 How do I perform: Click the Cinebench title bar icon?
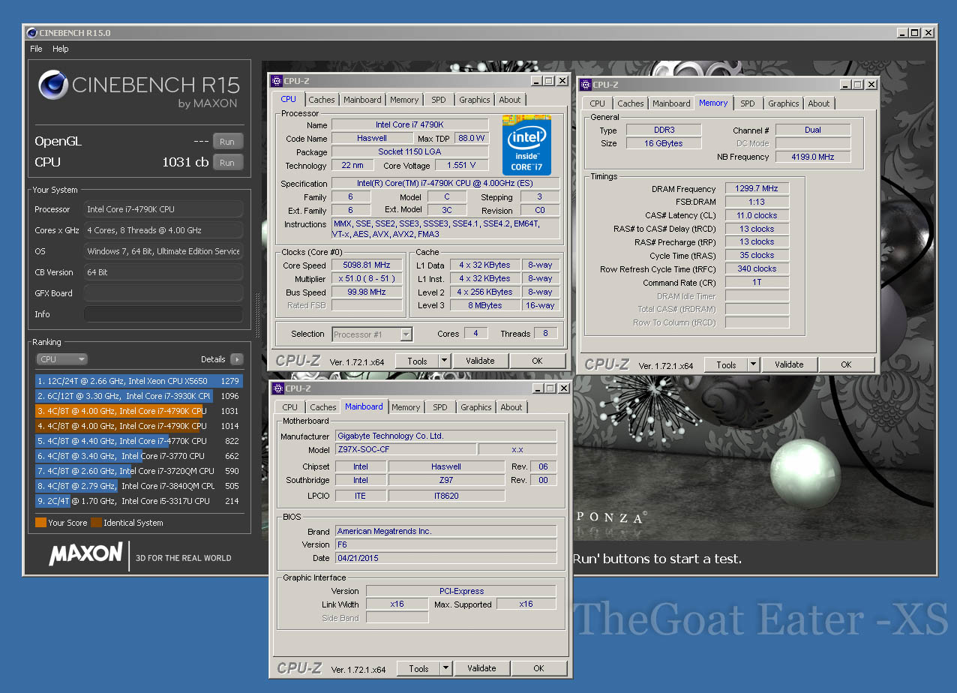pos(31,33)
